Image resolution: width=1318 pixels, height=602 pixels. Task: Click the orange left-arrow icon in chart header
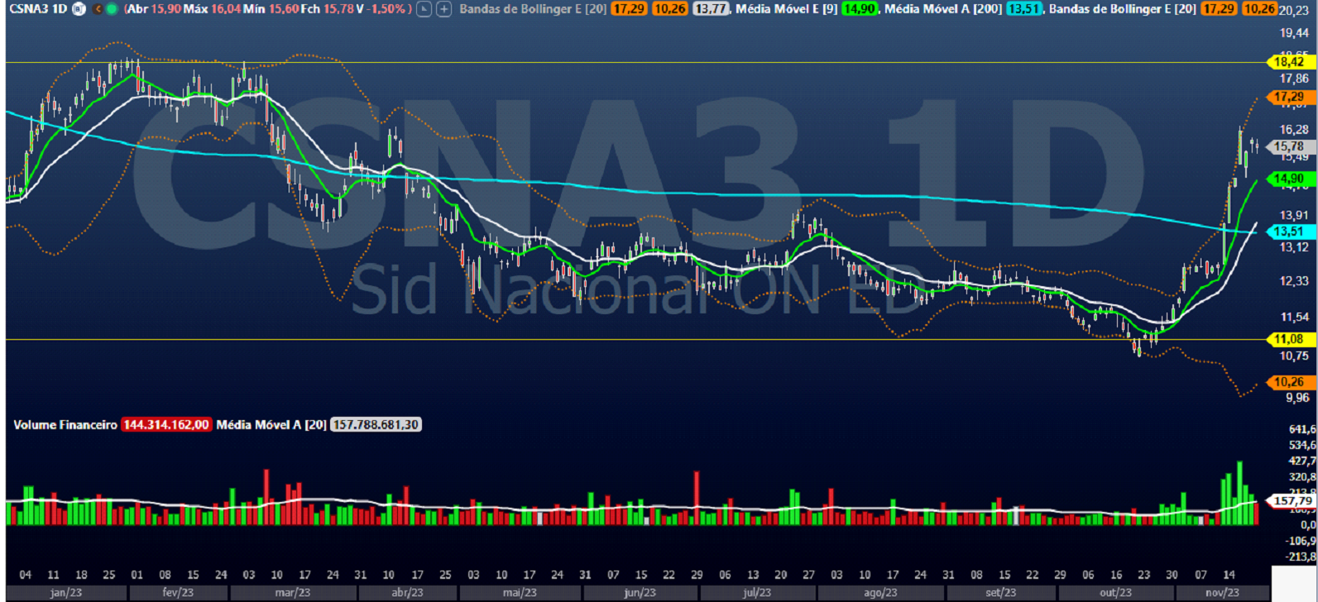[98, 9]
